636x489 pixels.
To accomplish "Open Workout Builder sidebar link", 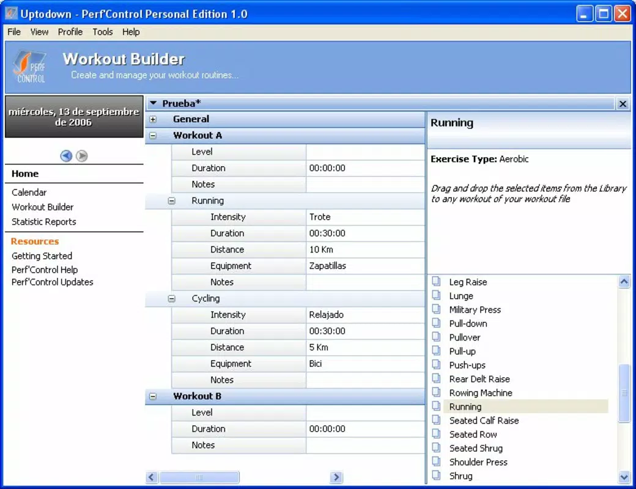I will 43,207.
